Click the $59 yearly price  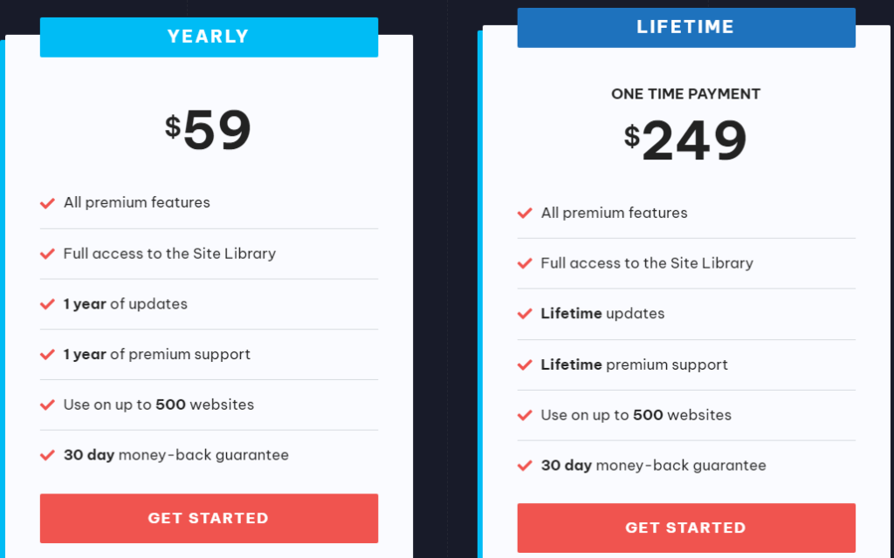click(209, 131)
